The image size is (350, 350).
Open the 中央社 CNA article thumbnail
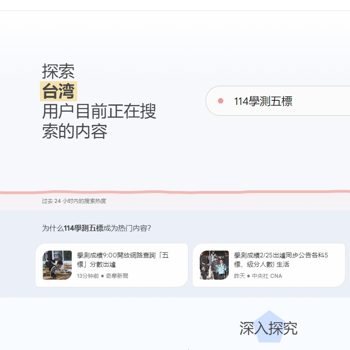[214, 265]
